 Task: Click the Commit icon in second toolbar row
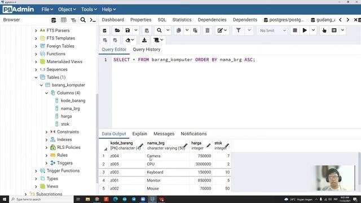105,40
